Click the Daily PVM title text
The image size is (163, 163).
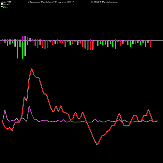coord(6,2)
